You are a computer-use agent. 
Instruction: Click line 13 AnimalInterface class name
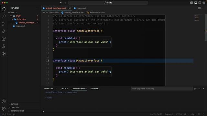[x=88, y=61]
